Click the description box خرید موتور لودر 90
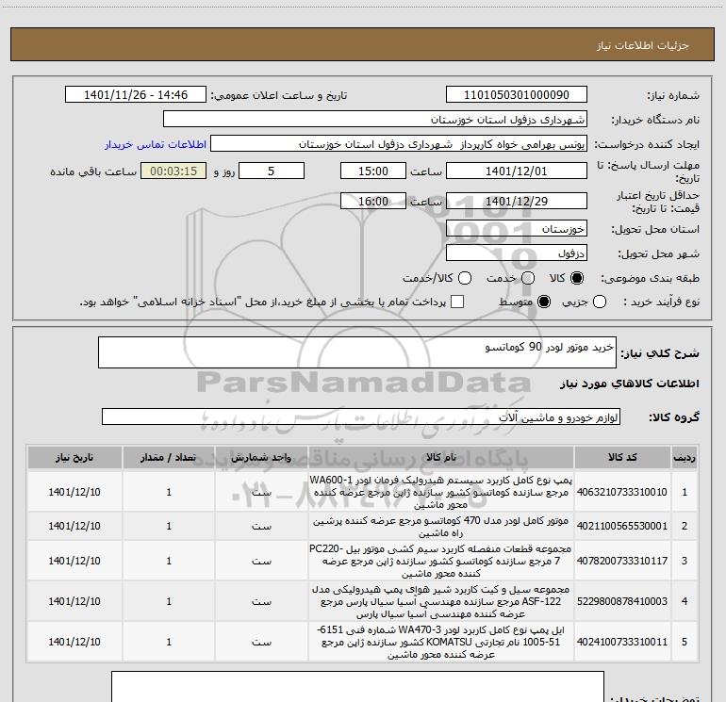The width and height of the screenshot is (726, 702). 357,352
